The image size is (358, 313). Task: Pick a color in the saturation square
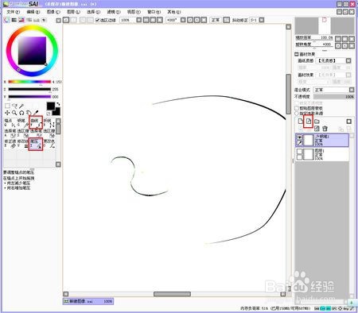coord(32,50)
